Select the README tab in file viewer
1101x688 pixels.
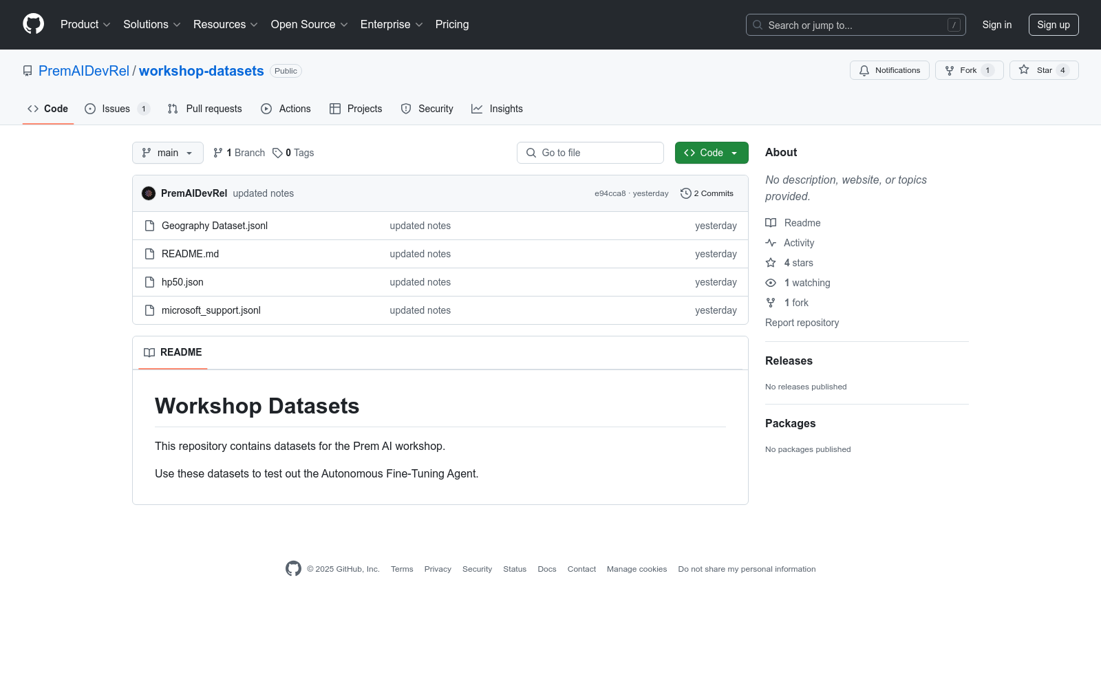click(x=173, y=352)
